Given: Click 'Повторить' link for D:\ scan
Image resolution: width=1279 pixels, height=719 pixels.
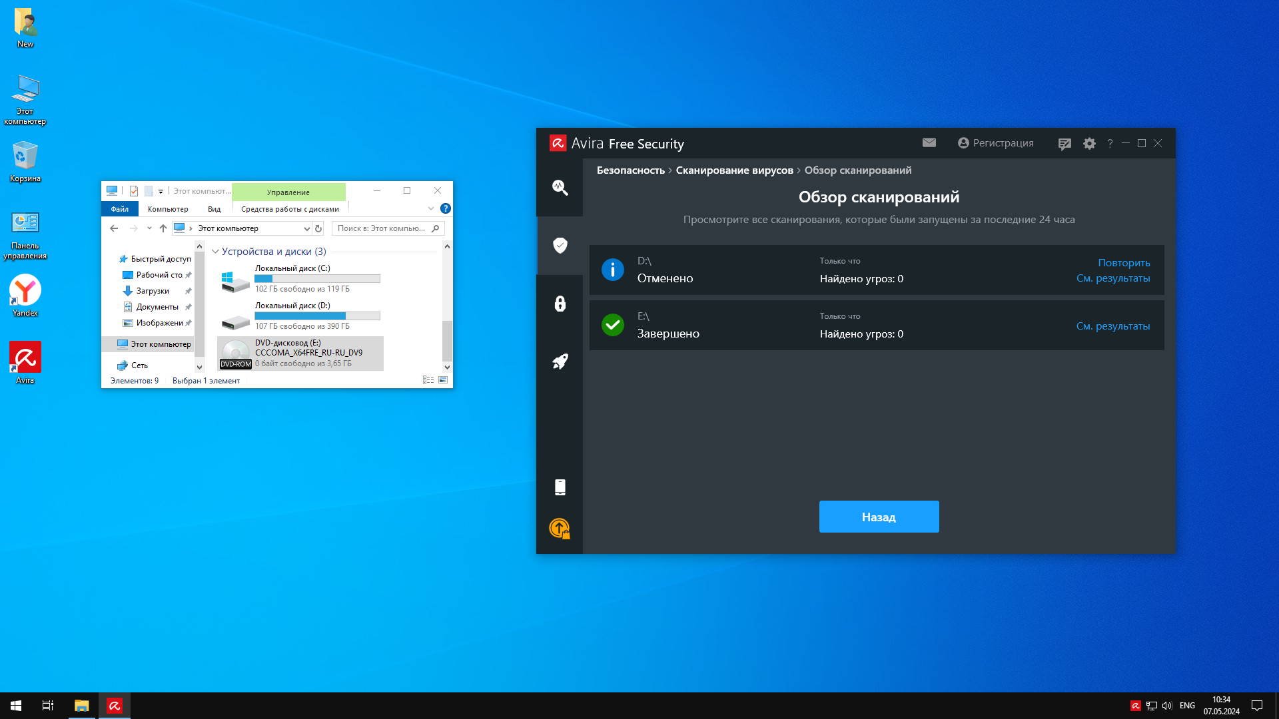Looking at the screenshot, I should point(1124,263).
